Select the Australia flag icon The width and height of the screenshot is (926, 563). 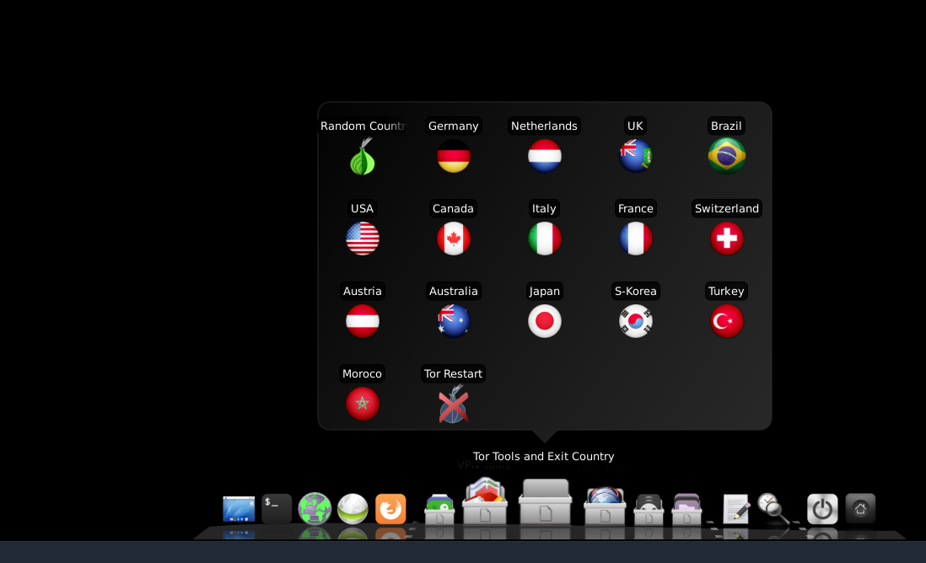tap(454, 322)
